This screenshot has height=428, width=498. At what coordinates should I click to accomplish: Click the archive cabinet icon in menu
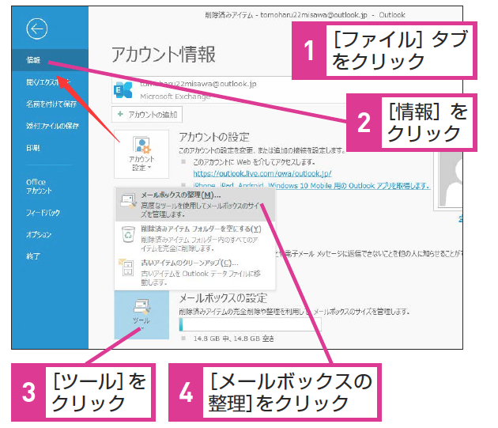point(127,267)
